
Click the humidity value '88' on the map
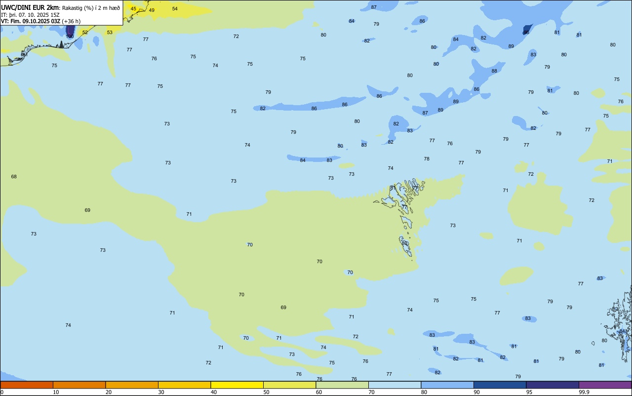[494, 71]
